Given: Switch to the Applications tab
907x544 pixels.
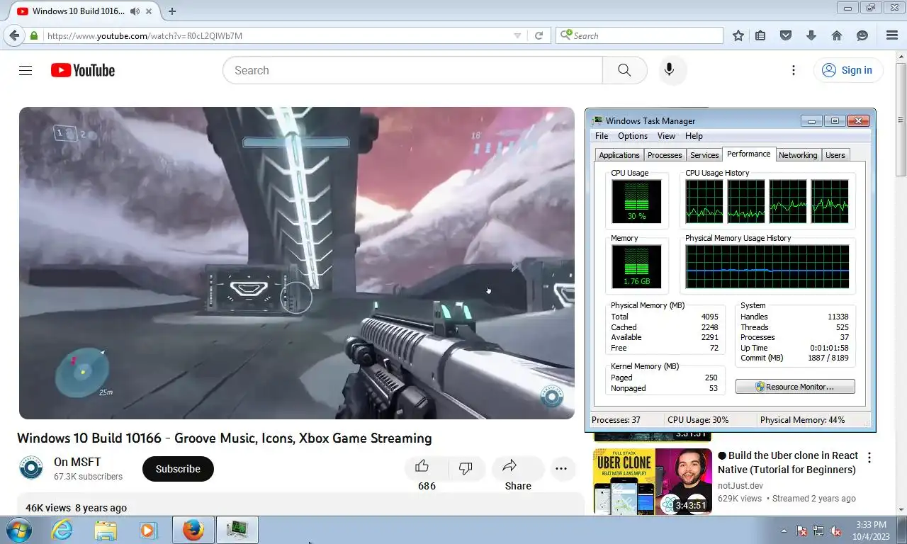Looking at the screenshot, I should pyautogui.click(x=619, y=155).
